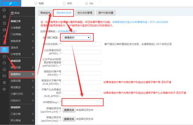Viewport: 193px width, 125px height.
Task: Focus the 公众号身份标识 (APPID) text field
Action: pos(82,52)
